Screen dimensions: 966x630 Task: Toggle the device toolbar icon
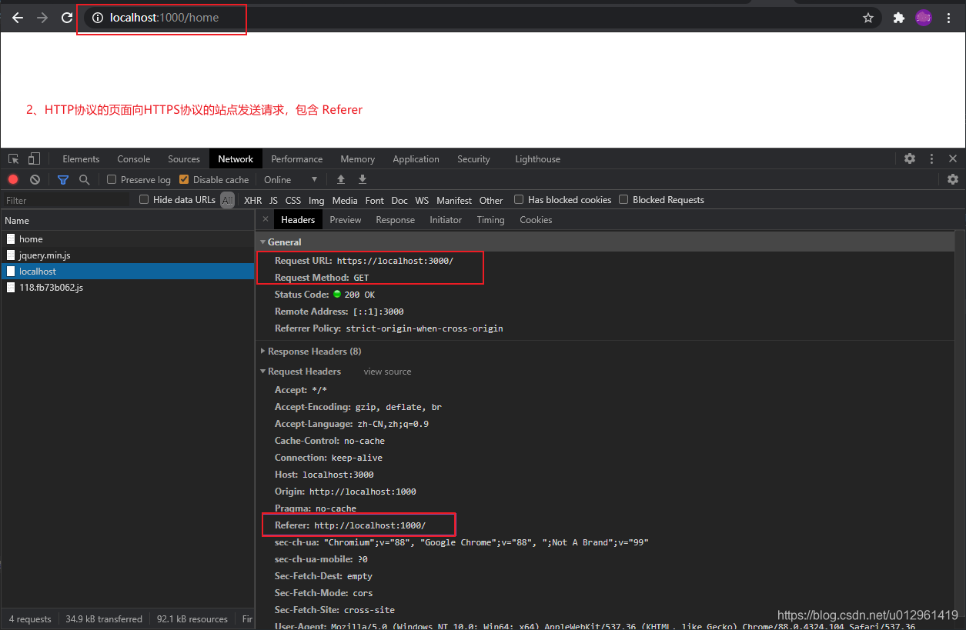[34, 159]
